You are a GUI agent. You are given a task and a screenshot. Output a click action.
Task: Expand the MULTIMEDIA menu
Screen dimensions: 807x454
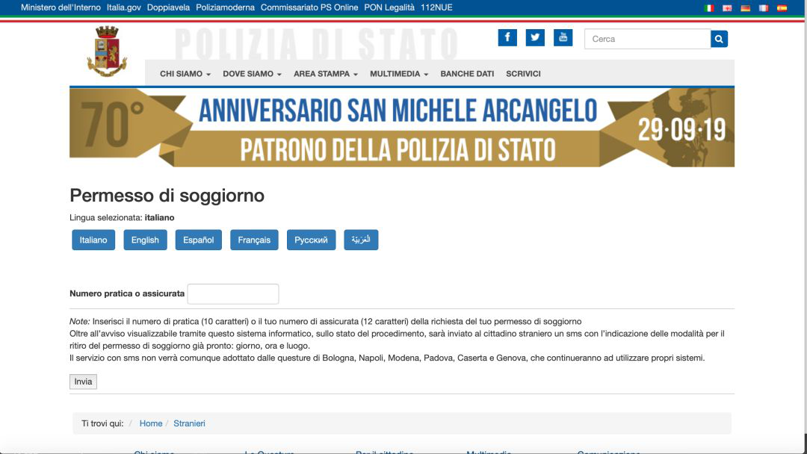[399, 73]
